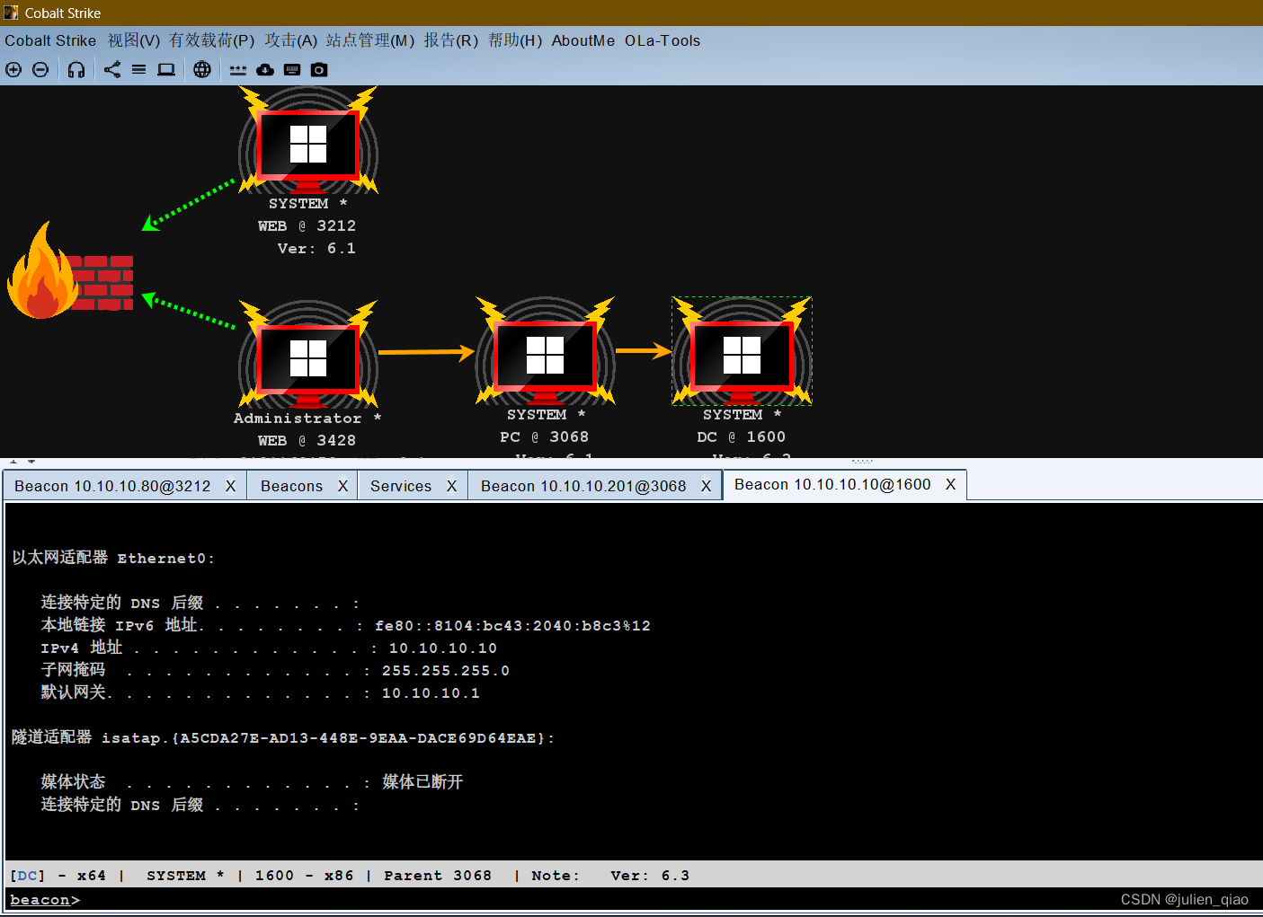This screenshot has width=1263, height=917.
Task: Show credentials icon with asterisks
Action: tap(237, 69)
